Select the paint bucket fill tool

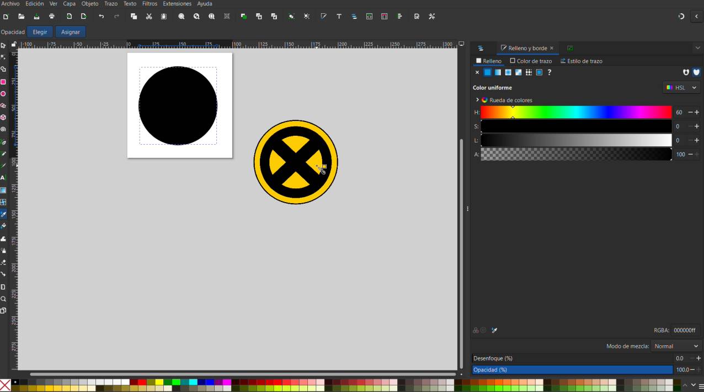click(3, 226)
